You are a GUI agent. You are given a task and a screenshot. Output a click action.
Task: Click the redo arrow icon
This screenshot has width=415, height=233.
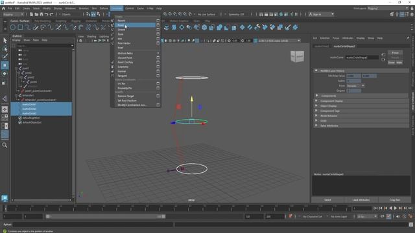(x=51, y=14)
